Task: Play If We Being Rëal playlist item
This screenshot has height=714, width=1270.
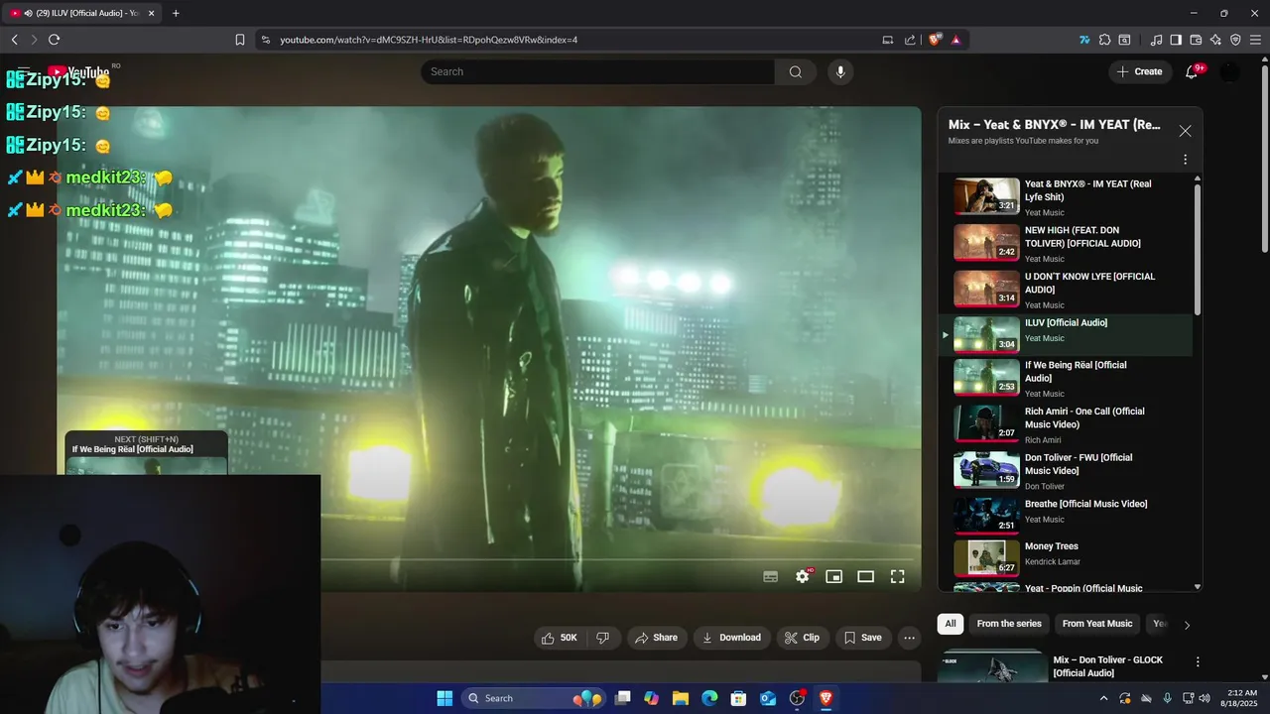Action: click(x=1065, y=378)
